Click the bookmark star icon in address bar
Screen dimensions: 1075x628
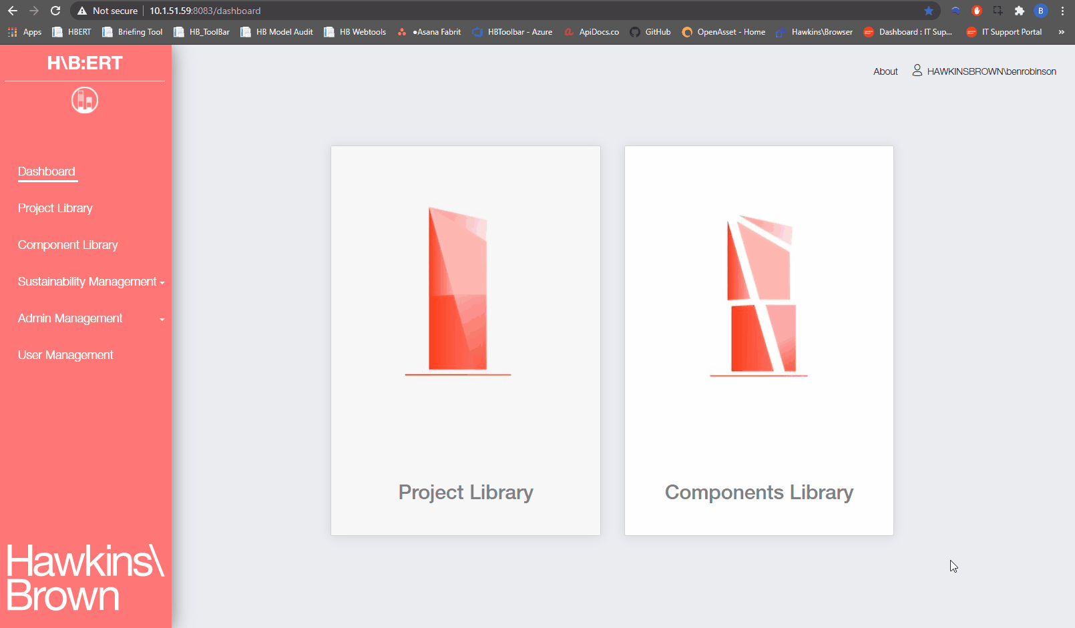point(929,11)
